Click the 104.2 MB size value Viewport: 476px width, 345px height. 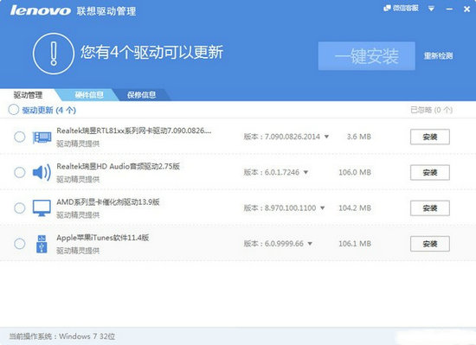click(355, 208)
